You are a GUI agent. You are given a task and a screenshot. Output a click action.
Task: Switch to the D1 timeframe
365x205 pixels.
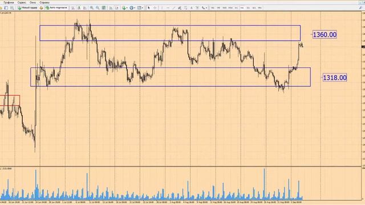(x=248, y=8)
